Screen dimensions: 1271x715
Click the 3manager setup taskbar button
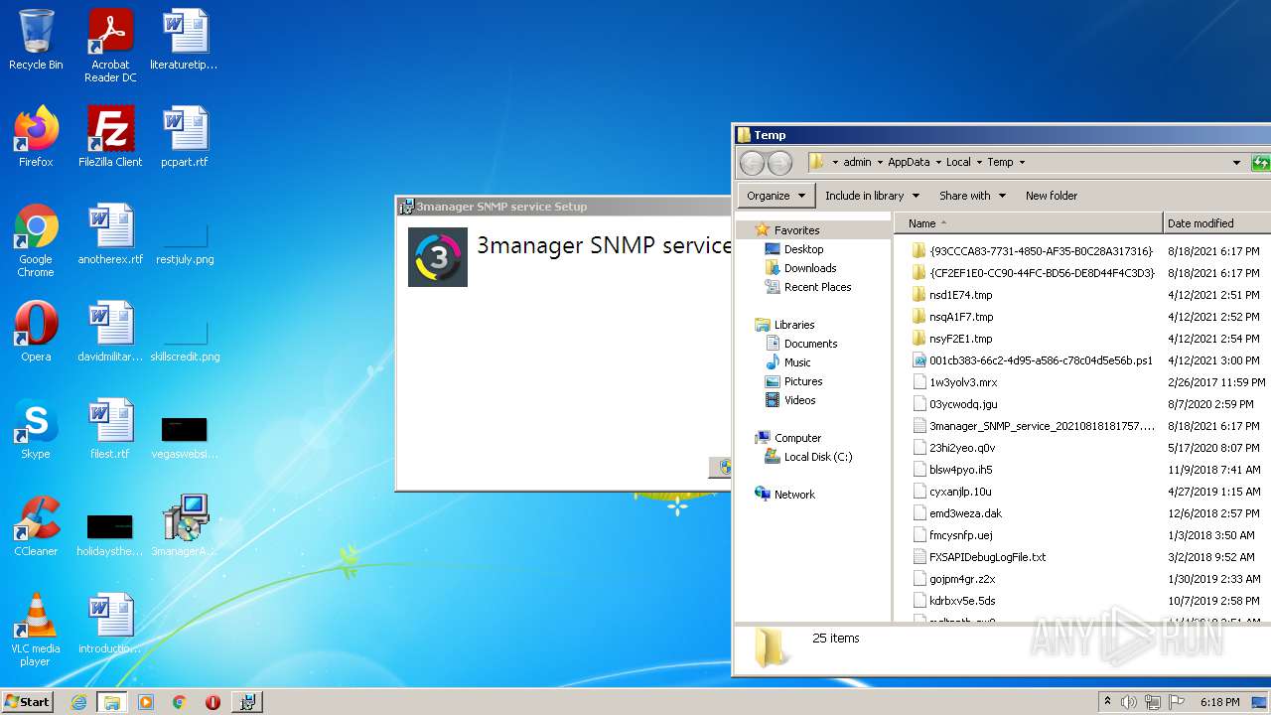coord(247,702)
